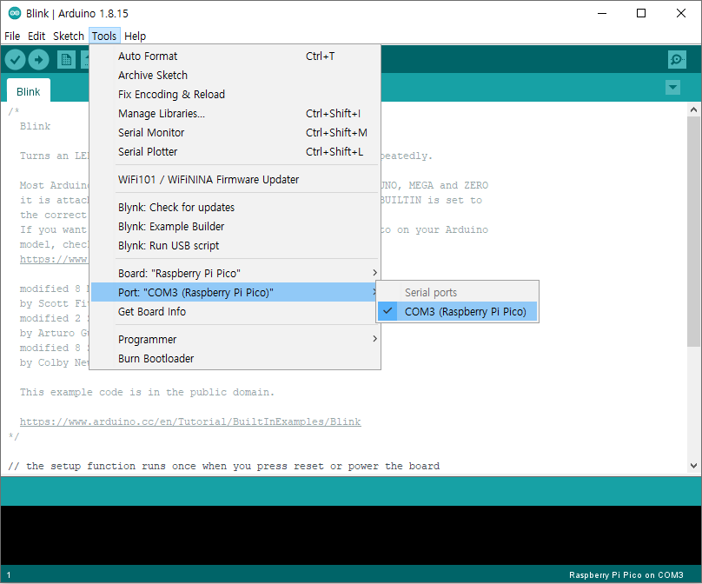
Task: Minimize the Arduino window
Action: coord(602,13)
